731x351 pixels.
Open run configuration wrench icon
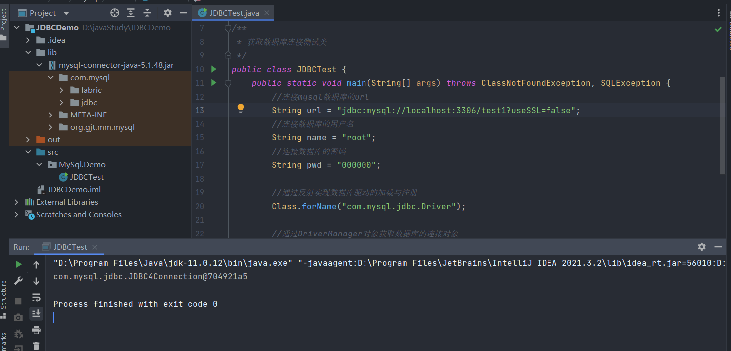(x=18, y=281)
